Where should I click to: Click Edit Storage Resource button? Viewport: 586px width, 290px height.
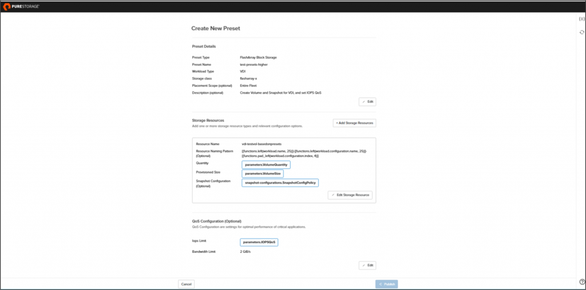pyautogui.click(x=350, y=195)
